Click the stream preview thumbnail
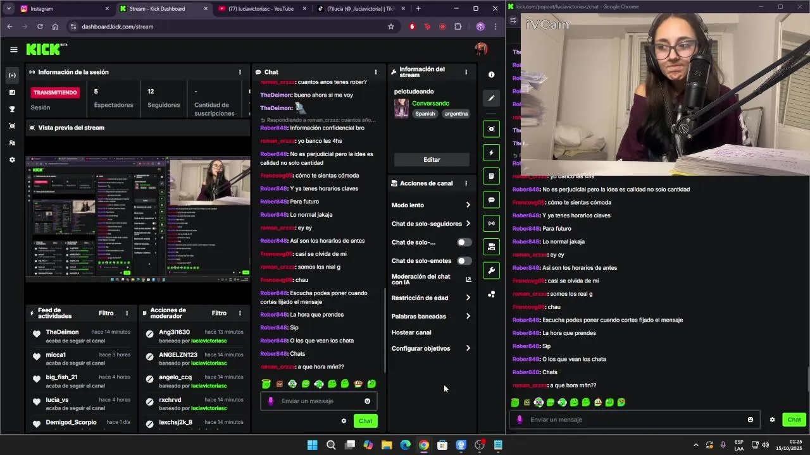 [x=138, y=219]
